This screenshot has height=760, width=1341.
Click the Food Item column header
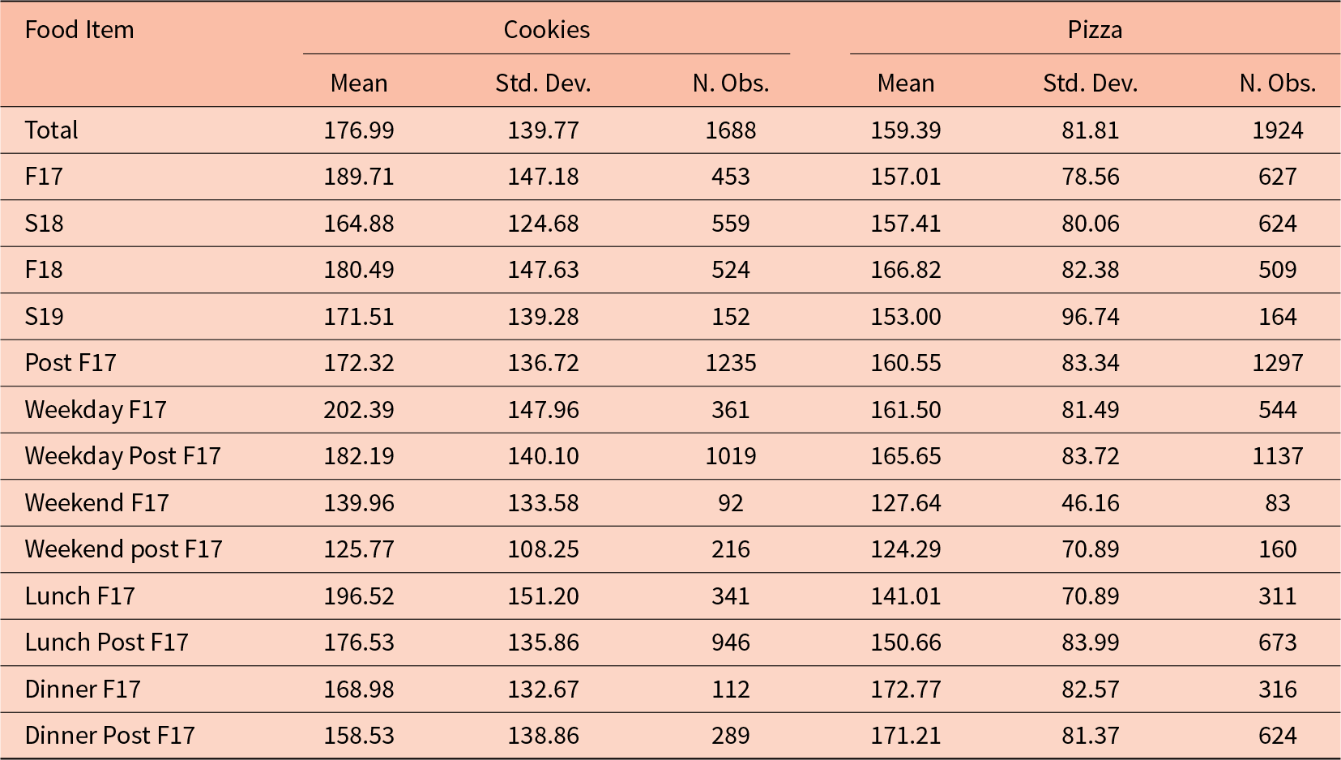[x=79, y=30]
